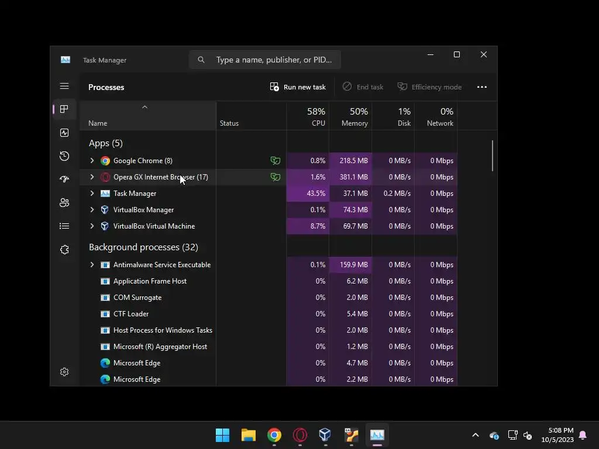
Task: Open notifications bell icon
Action: pos(583,435)
